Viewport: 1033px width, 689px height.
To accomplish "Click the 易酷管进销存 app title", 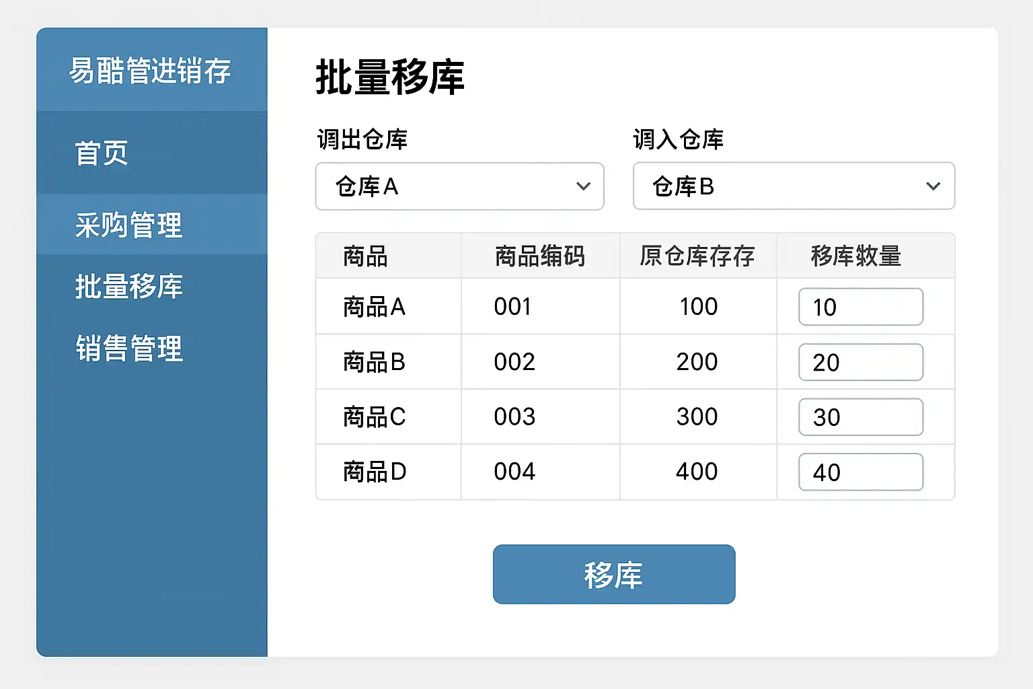I will coord(150,71).
